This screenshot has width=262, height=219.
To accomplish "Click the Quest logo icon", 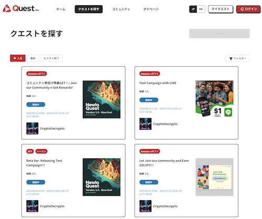I will coord(7,8).
